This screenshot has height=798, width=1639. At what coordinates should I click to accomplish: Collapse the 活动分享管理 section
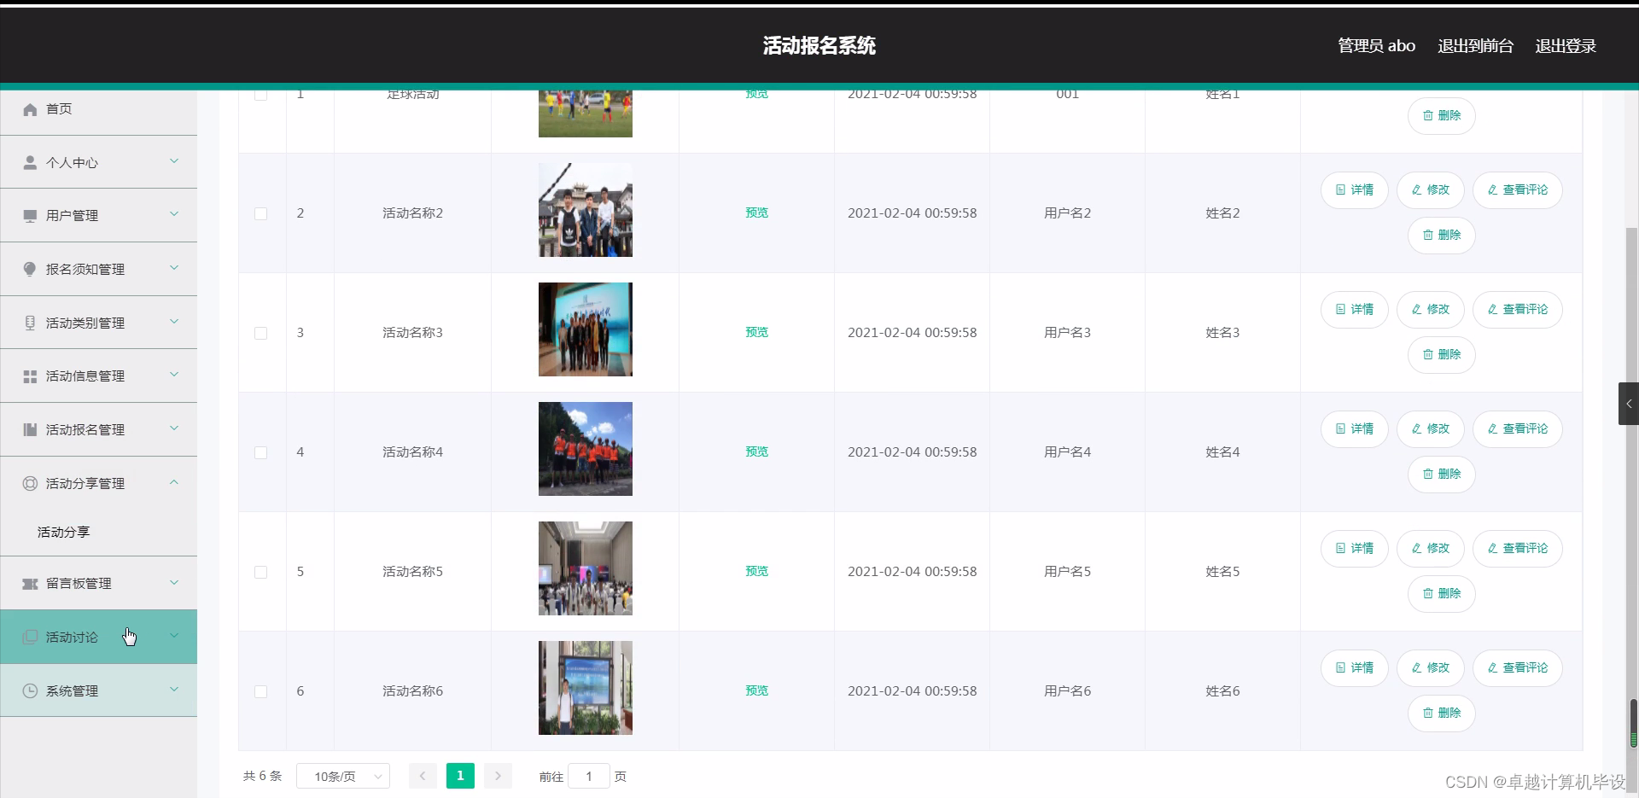(98, 482)
